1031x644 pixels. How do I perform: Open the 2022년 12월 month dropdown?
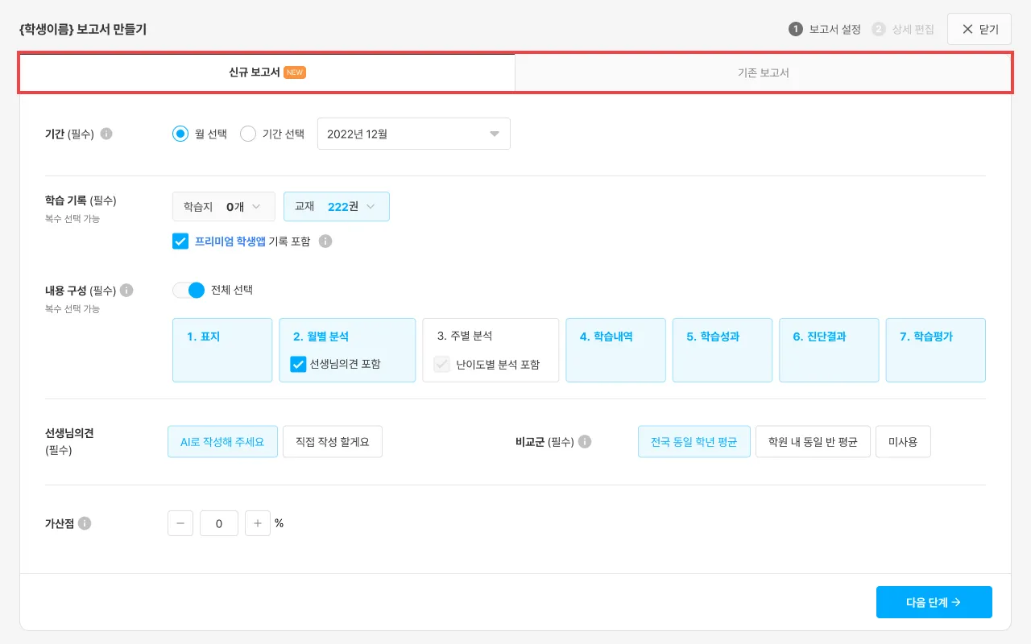click(414, 134)
